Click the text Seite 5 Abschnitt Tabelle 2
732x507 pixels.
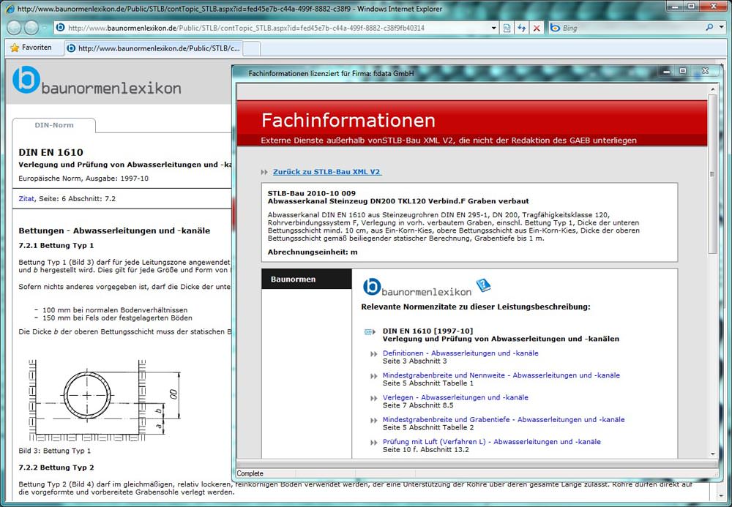pos(428,427)
